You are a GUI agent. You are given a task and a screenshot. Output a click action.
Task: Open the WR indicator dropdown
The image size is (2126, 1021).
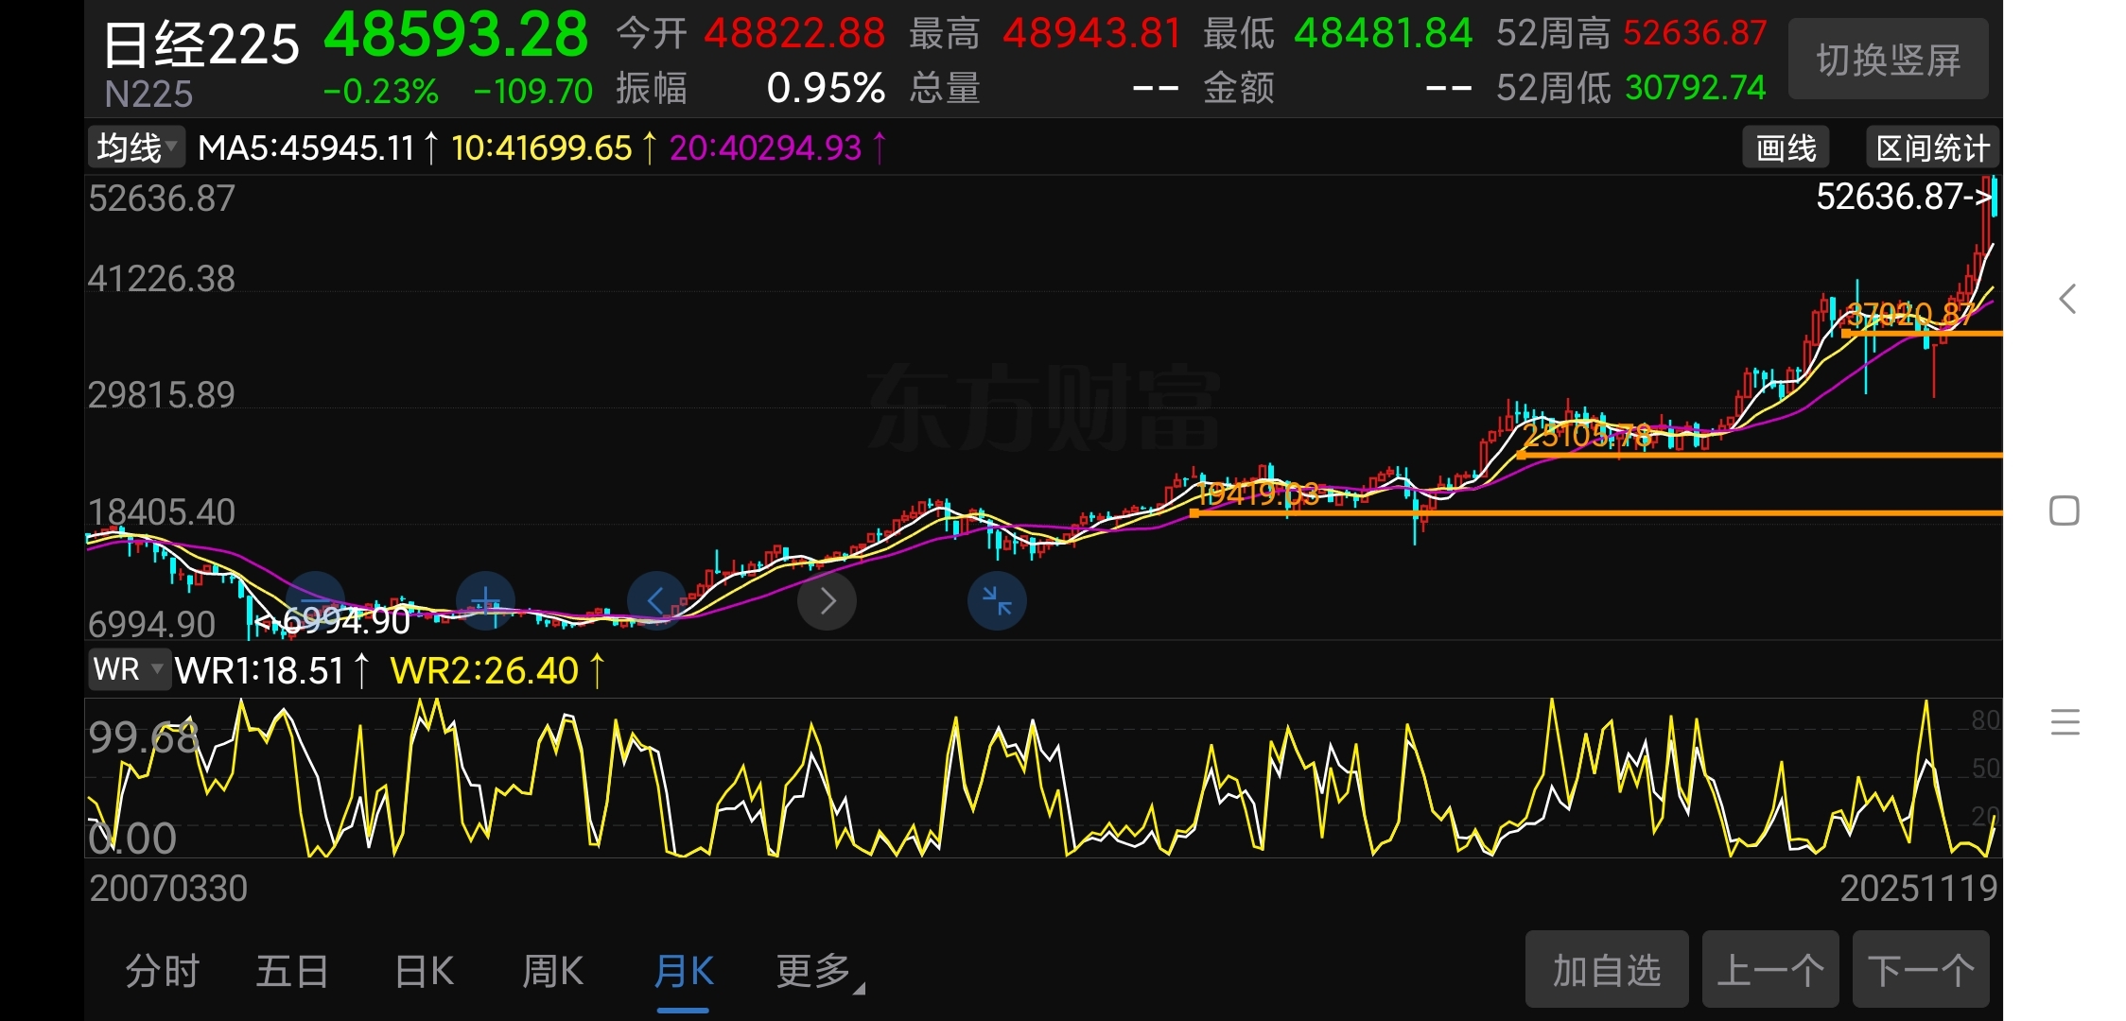129,669
